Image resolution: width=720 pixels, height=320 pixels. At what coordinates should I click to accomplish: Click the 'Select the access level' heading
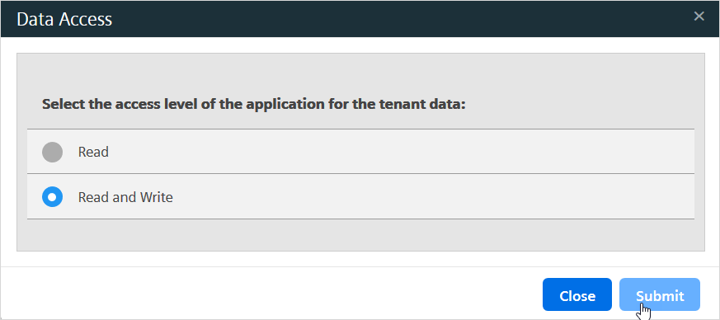point(254,104)
